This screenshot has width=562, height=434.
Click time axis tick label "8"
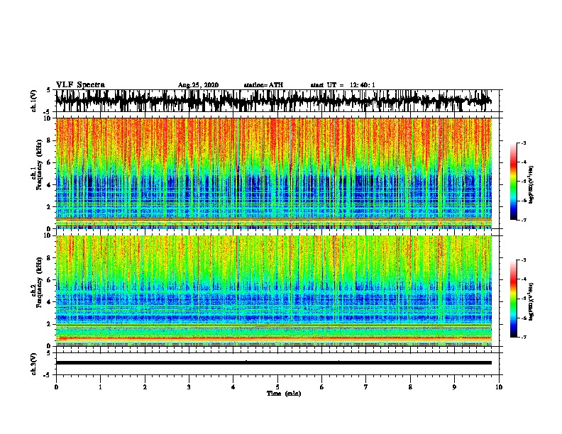(x=410, y=387)
